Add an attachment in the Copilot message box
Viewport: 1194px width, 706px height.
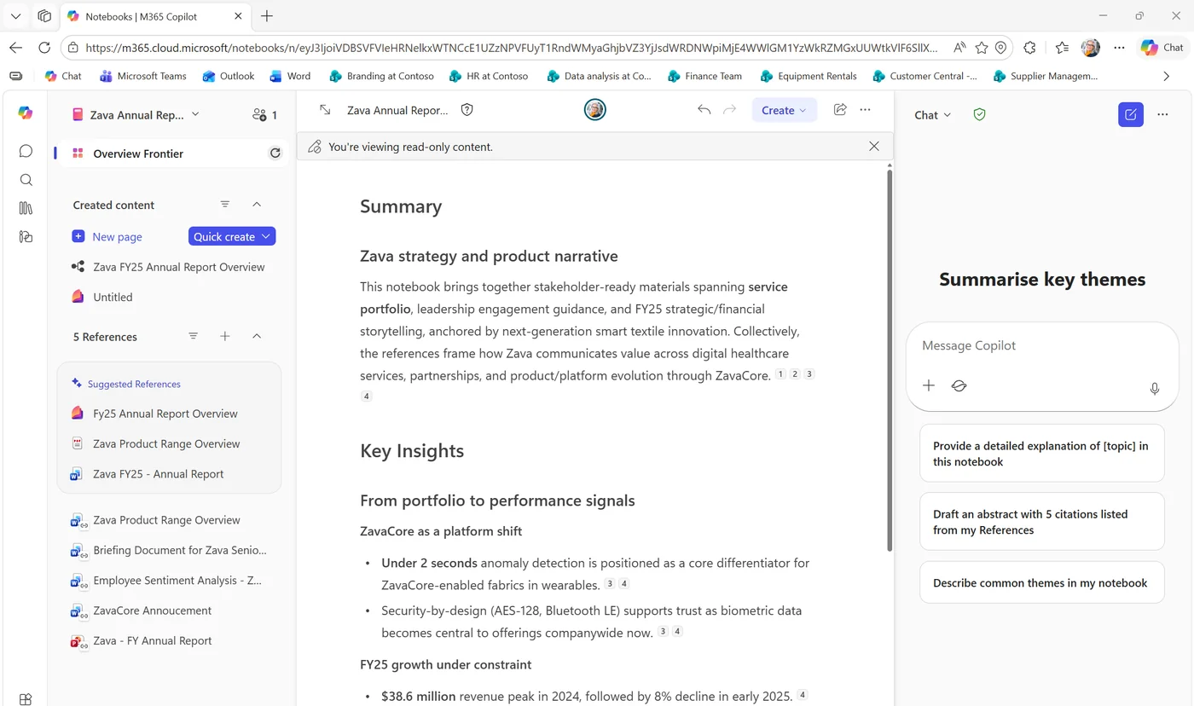pos(929,385)
